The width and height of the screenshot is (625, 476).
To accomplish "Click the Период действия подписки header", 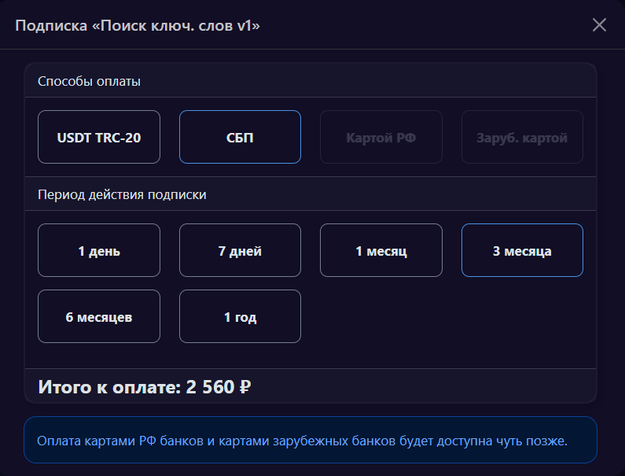I will 122,194.
